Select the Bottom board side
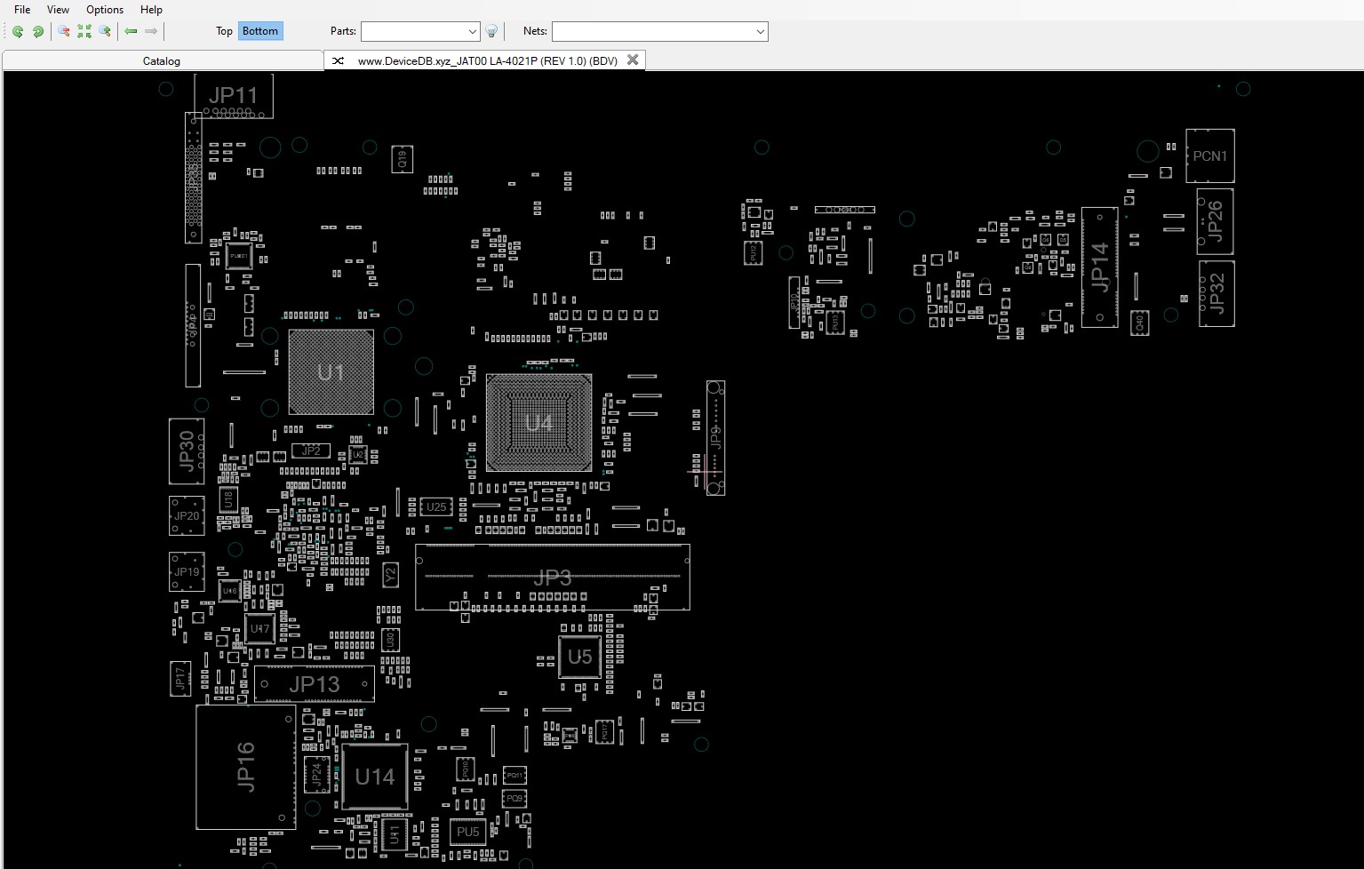 coord(259,31)
